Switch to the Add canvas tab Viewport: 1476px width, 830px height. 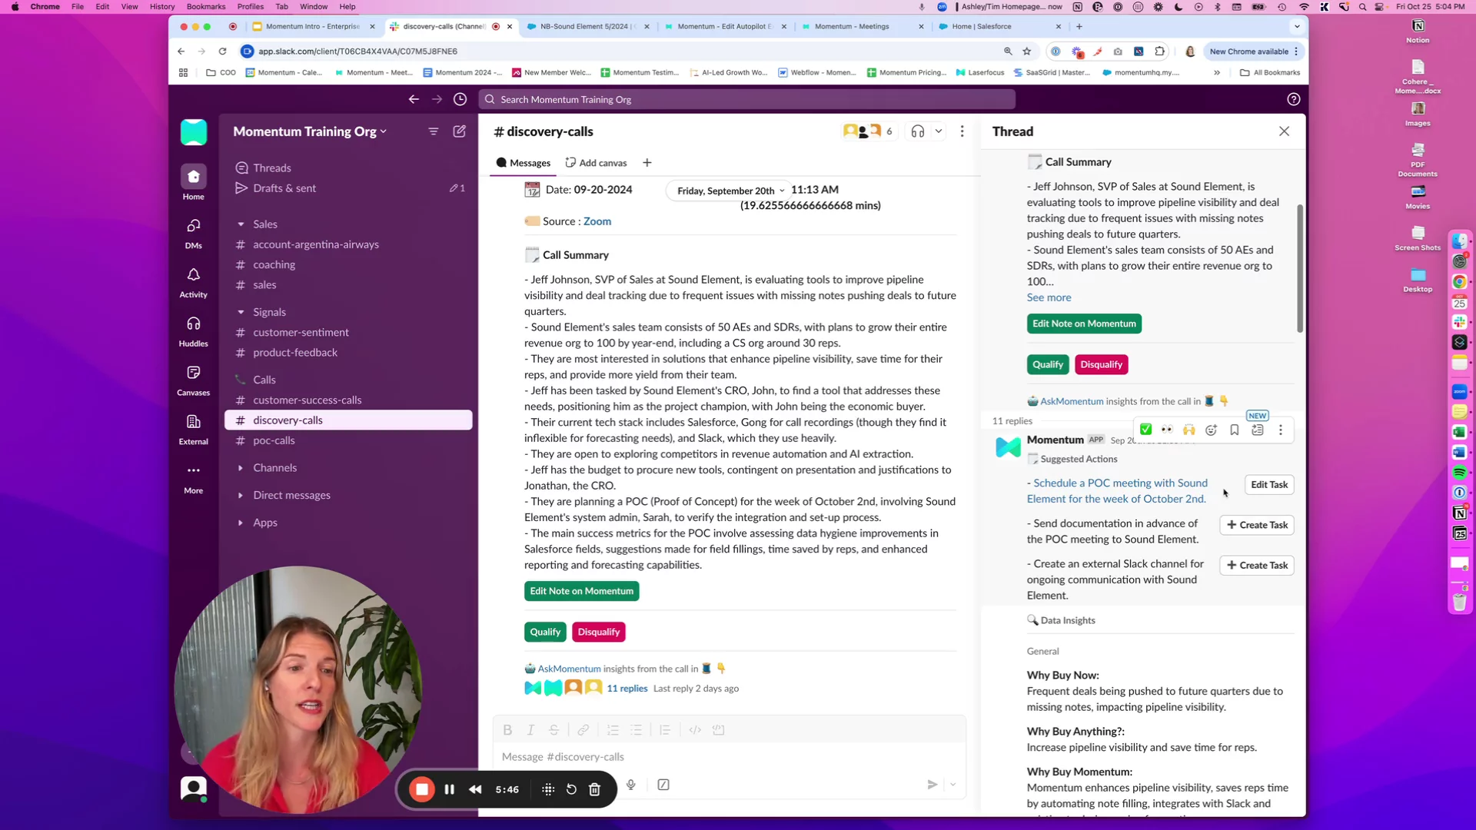(x=596, y=163)
